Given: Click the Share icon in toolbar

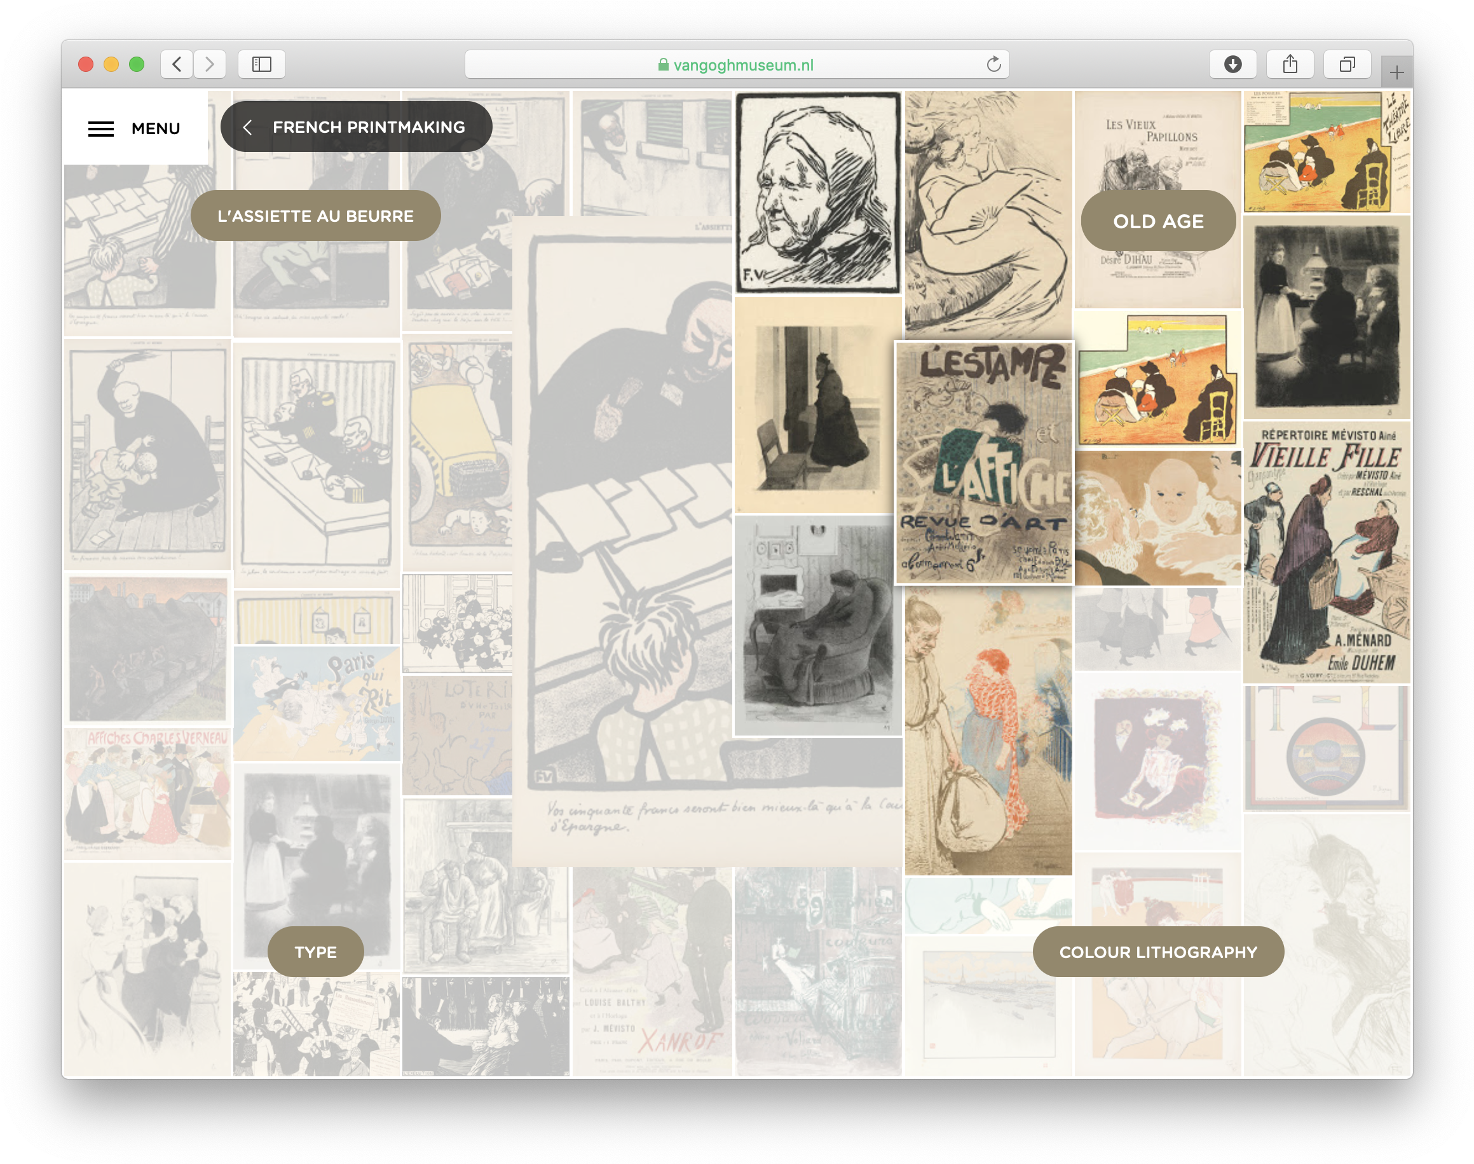Looking at the screenshot, I should [x=1289, y=65].
